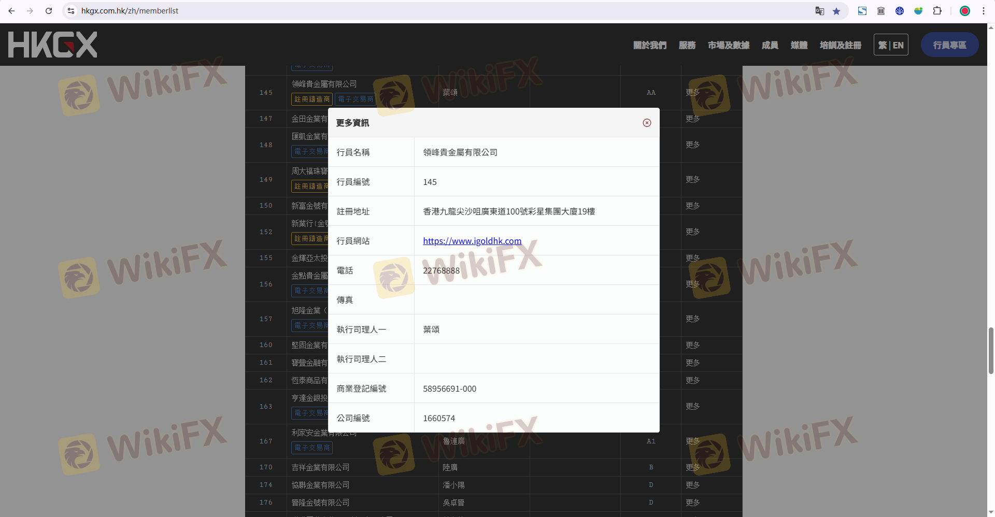
Task: Expand the 成員 navigation dropdown
Action: tap(770, 45)
